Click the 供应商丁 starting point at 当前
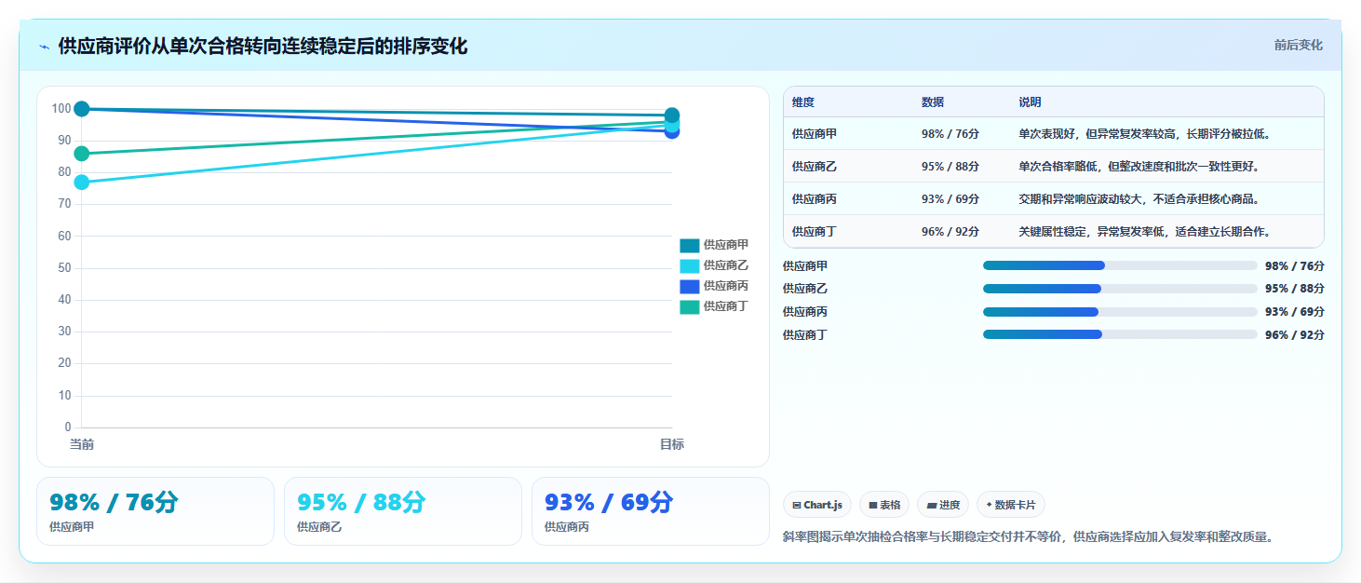Image resolution: width=1361 pixels, height=583 pixels. click(82, 154)
